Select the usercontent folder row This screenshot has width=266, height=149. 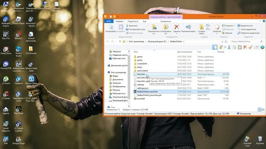click(x=181, y=71)
